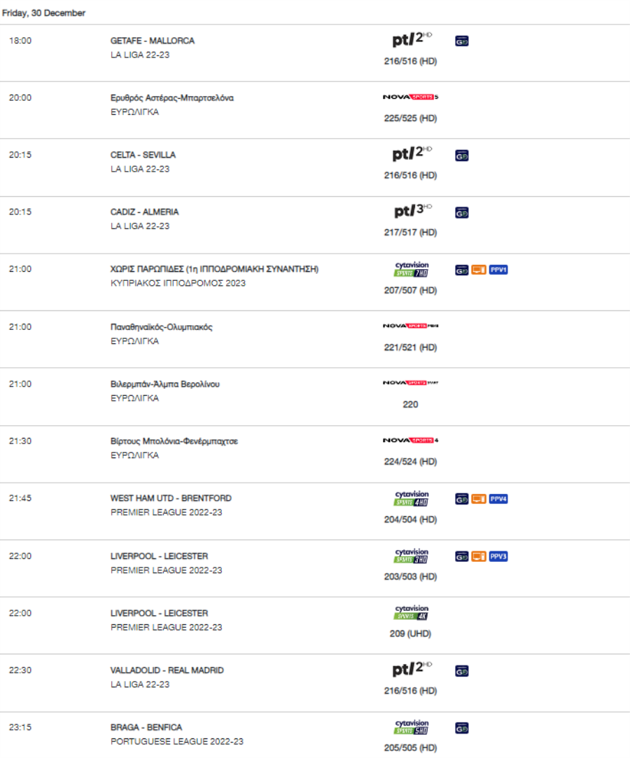Click the Go icon for CELTA - SEVILLA
This screenshot has width=630, height=758.
pos(461,156)
